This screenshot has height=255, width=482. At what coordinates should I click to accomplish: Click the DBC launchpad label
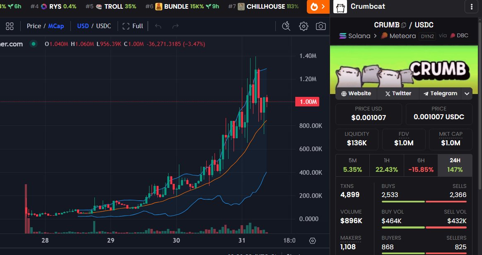pyautogui.click(x=459, y=36)
